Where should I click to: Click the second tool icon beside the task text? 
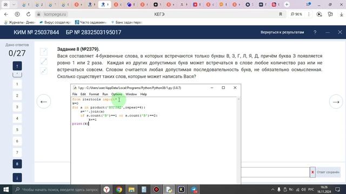coord(44,61)
